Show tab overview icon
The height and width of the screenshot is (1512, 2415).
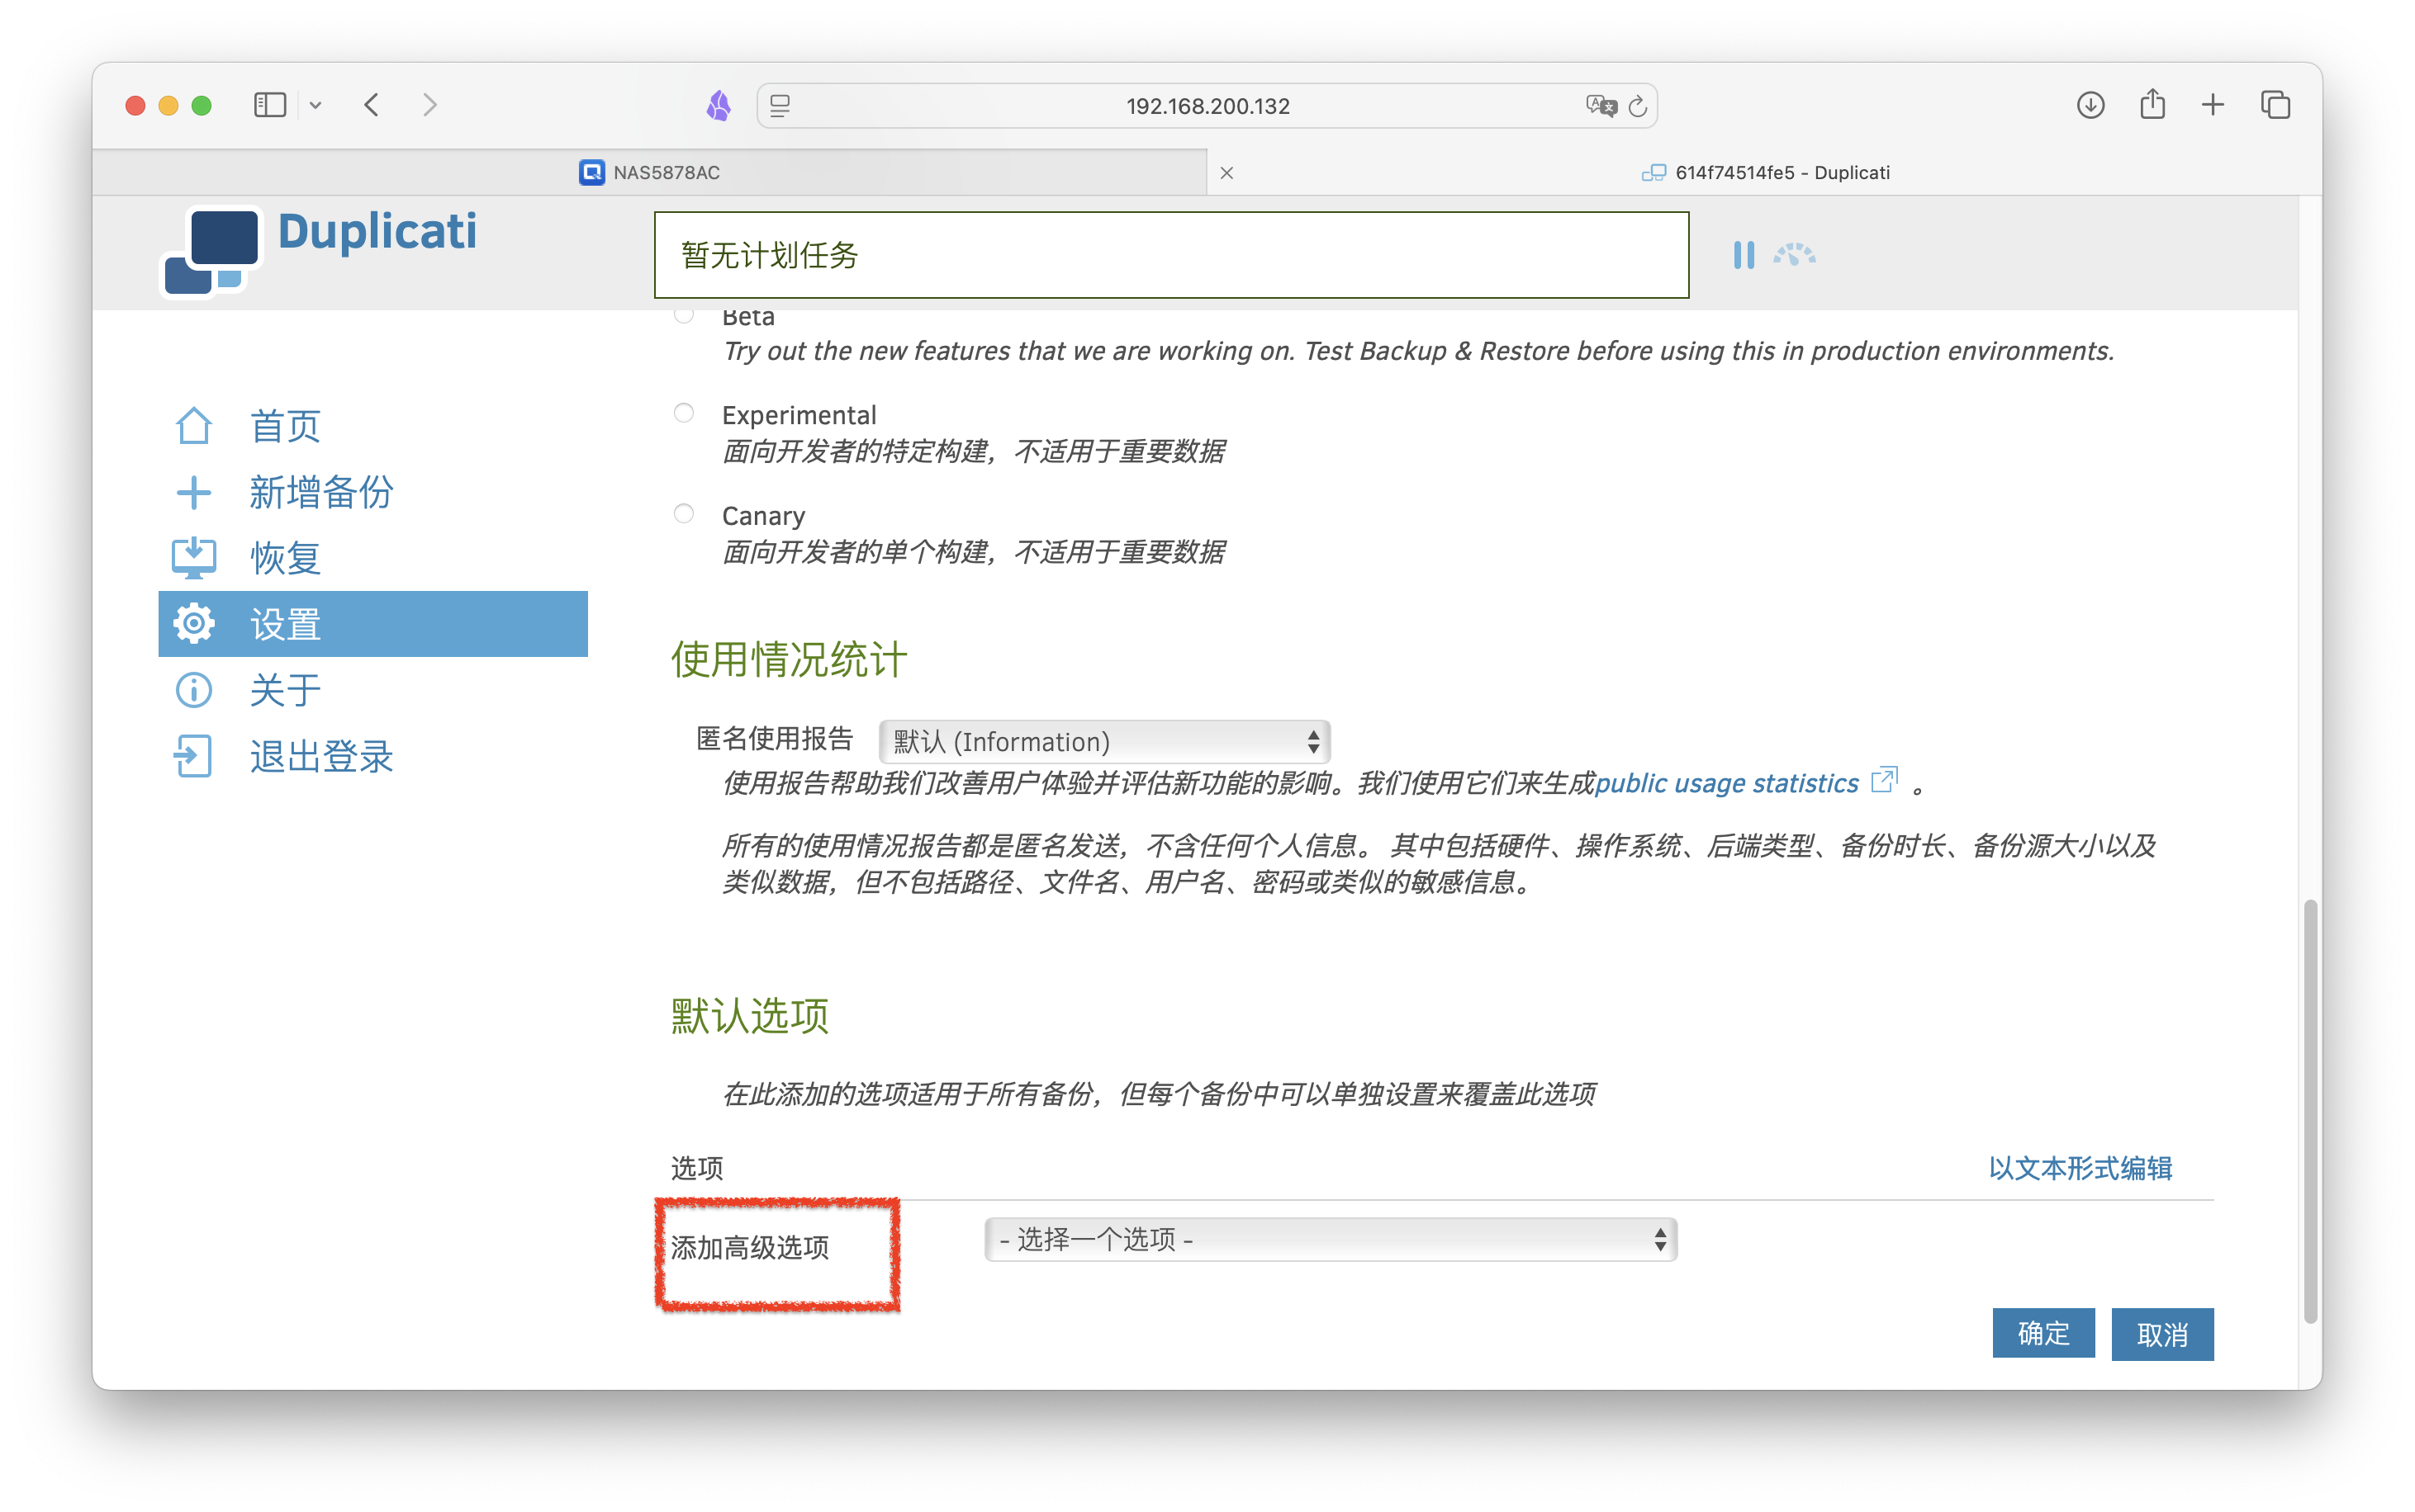click(x=2275, y=105)
